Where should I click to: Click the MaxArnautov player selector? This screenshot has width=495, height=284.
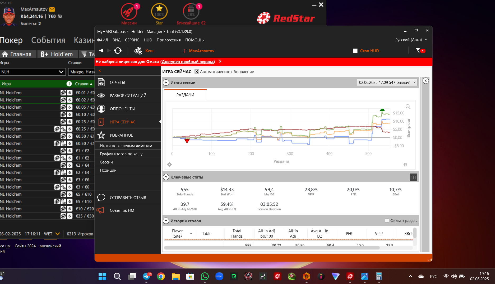coord(198,51)
